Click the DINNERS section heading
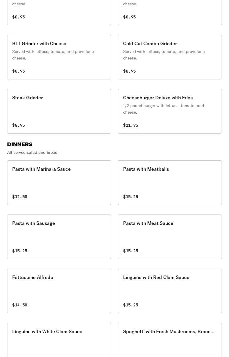 (20, 144)
